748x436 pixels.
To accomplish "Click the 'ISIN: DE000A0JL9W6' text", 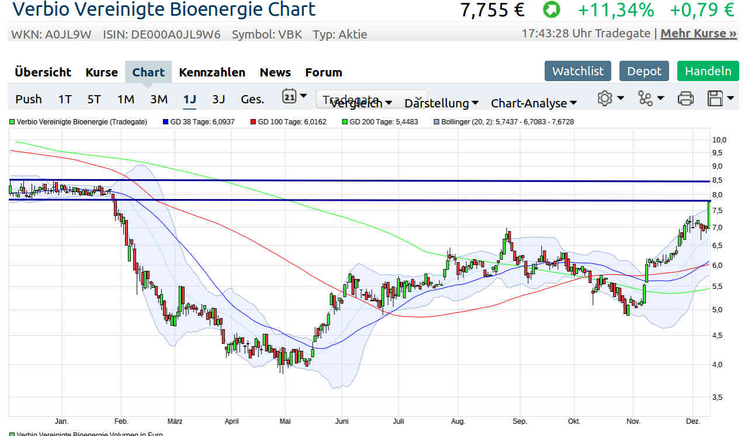I will coord(162,34).
